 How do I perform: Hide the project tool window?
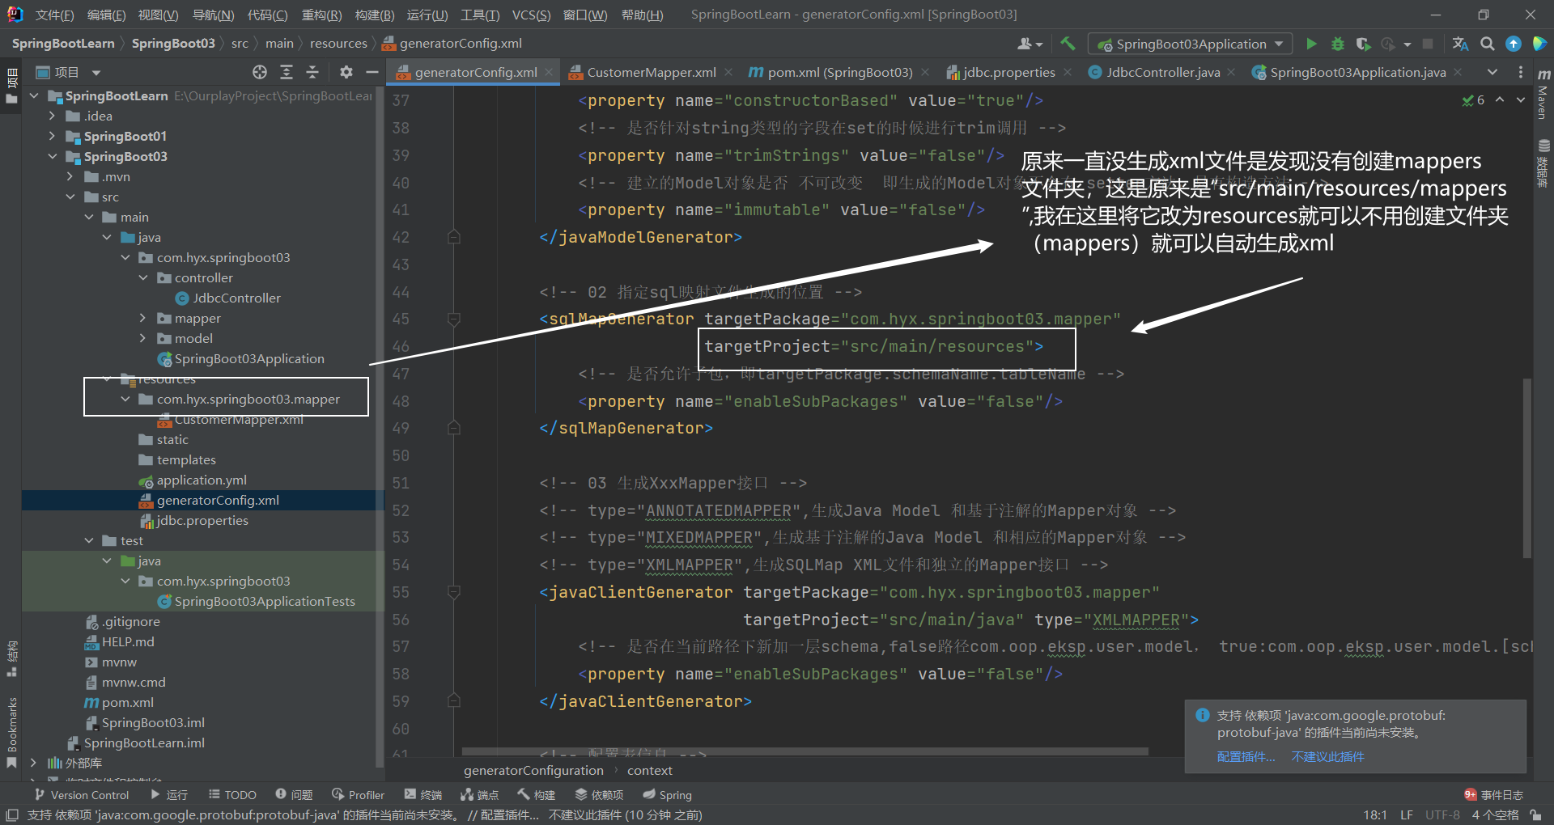click(x=372, y=72)
